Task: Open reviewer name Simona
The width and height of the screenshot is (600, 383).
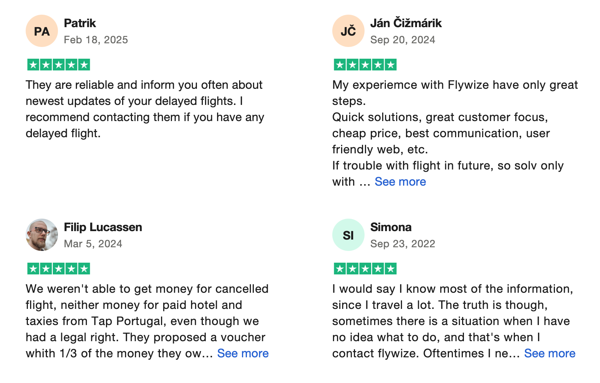Action: coord(391,227)
